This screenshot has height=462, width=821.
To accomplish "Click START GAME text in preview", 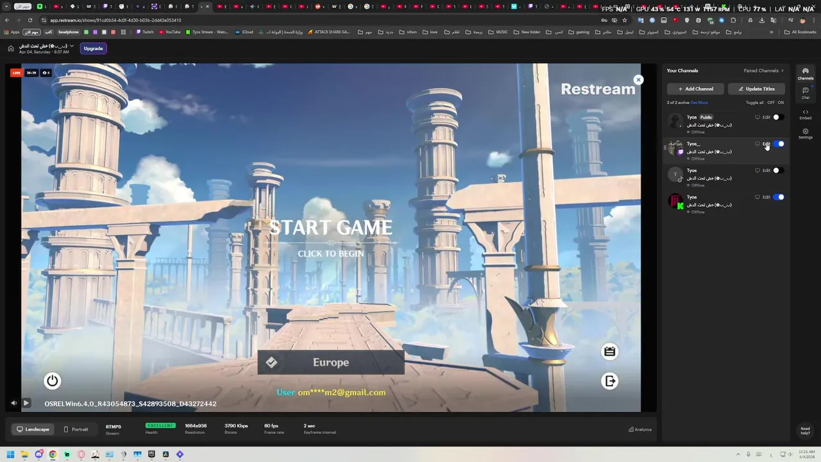I will (330, 228).
